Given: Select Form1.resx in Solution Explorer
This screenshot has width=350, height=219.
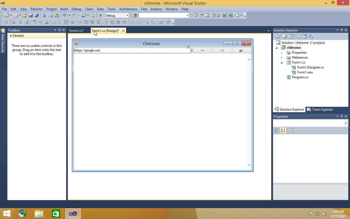Looking at the screenshot, I should click(305, 72).
